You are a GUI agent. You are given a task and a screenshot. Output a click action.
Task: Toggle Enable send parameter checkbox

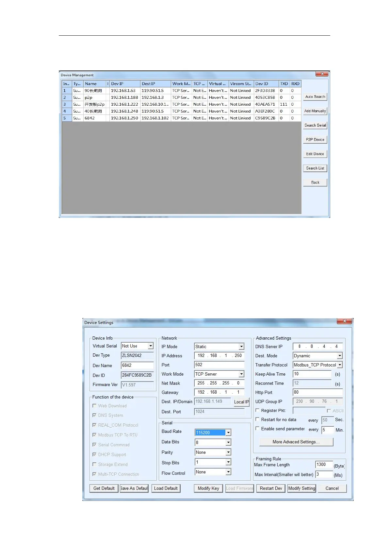point(257,429)
